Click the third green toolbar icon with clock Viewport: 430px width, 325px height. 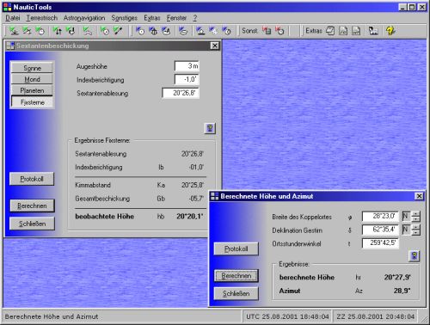pos(40,31)
